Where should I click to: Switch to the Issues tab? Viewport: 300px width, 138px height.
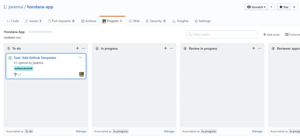[x=33, y=21]
